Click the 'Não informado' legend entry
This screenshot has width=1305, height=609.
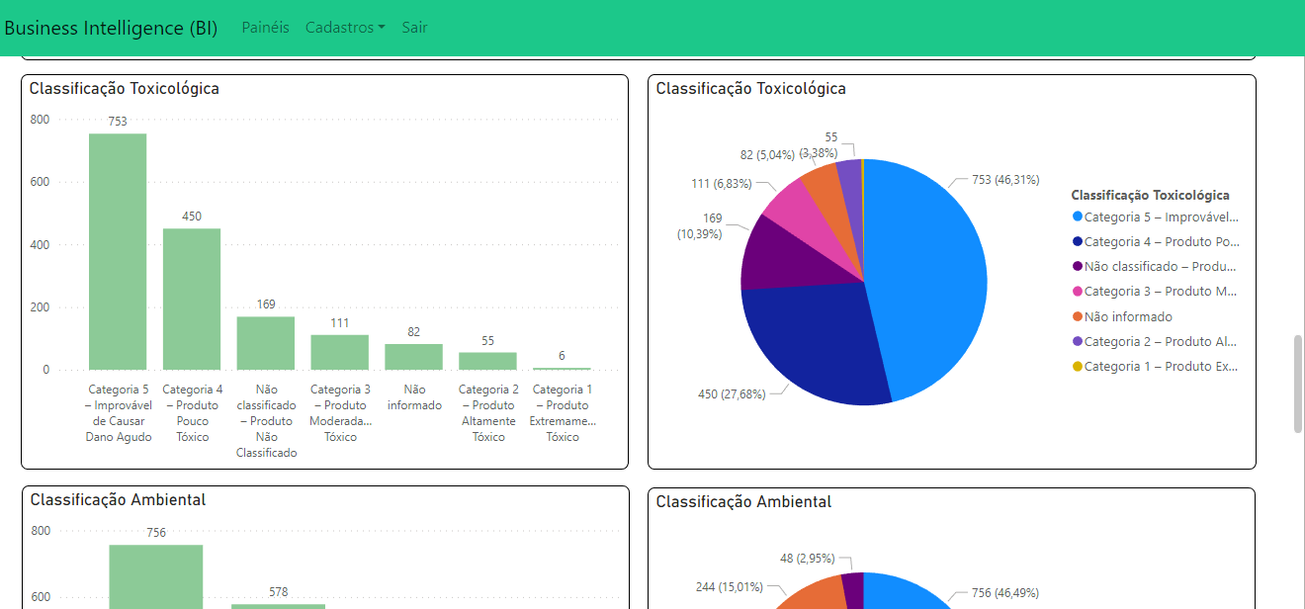tap(1122, 316)
